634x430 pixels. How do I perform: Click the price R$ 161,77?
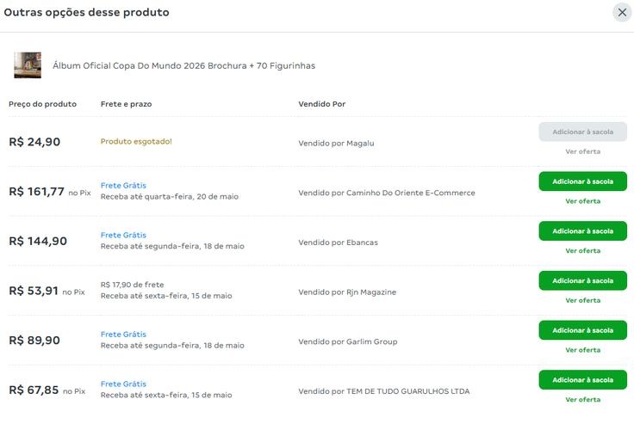pos(36,192)
